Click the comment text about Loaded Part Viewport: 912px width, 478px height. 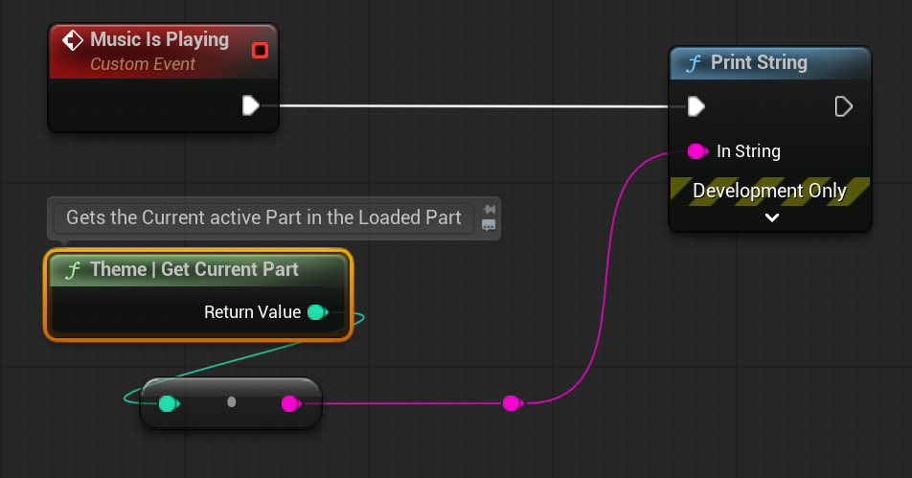click(x=263, y=217)
